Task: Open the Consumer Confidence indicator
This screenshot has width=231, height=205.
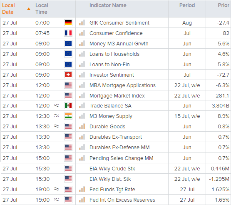Action: [116, 33]
